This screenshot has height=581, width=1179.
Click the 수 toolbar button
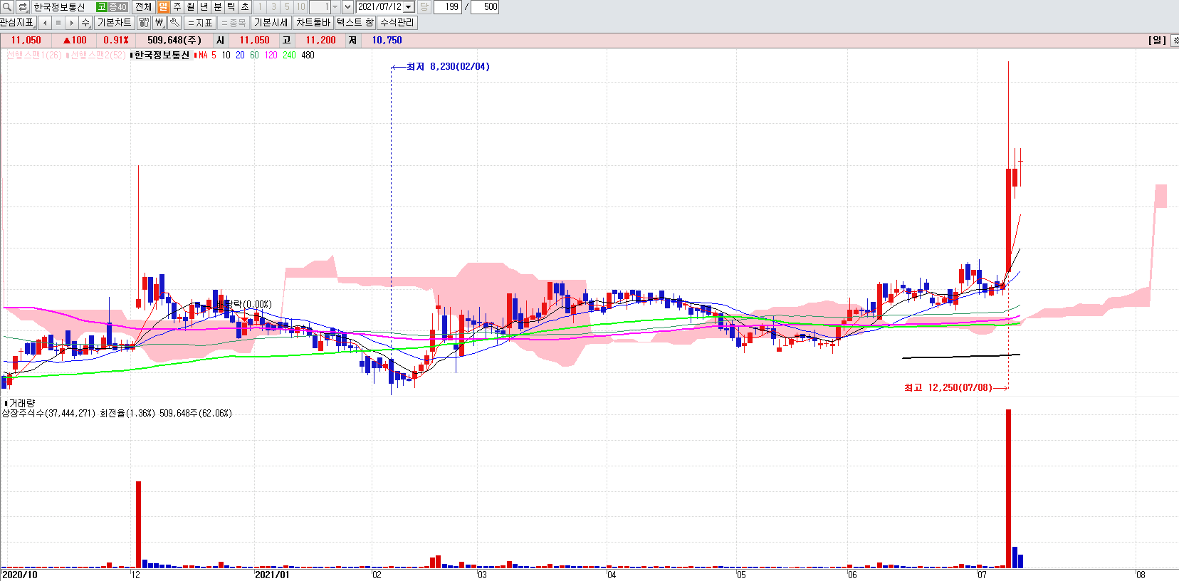tap(85, 23)
